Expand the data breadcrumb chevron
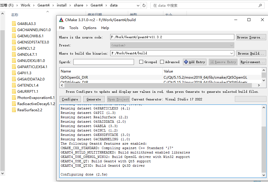Screen dimensions: 268x182 [x=139, y=5]
